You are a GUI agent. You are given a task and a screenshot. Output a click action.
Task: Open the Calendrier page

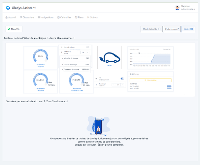tap(64, 17)
